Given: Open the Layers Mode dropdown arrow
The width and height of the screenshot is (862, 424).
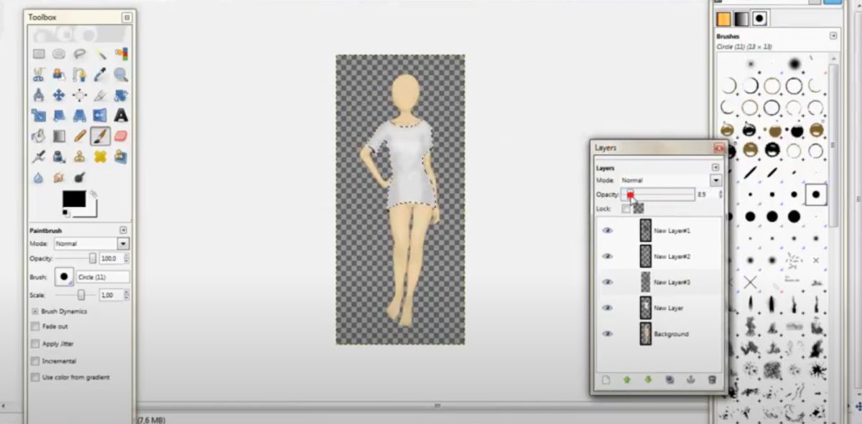Looking at the screenshot, I should point(715,180).
